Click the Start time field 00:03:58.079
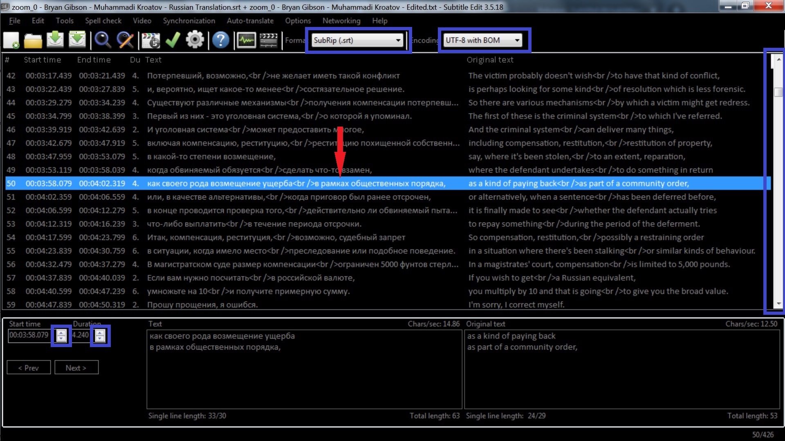785x441 pixels. pos(29,335)
